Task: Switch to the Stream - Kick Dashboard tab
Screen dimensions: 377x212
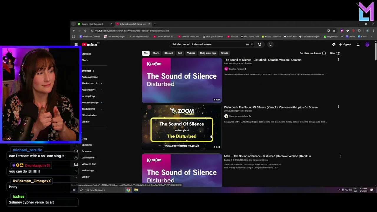Action: (x=95, y=24)
